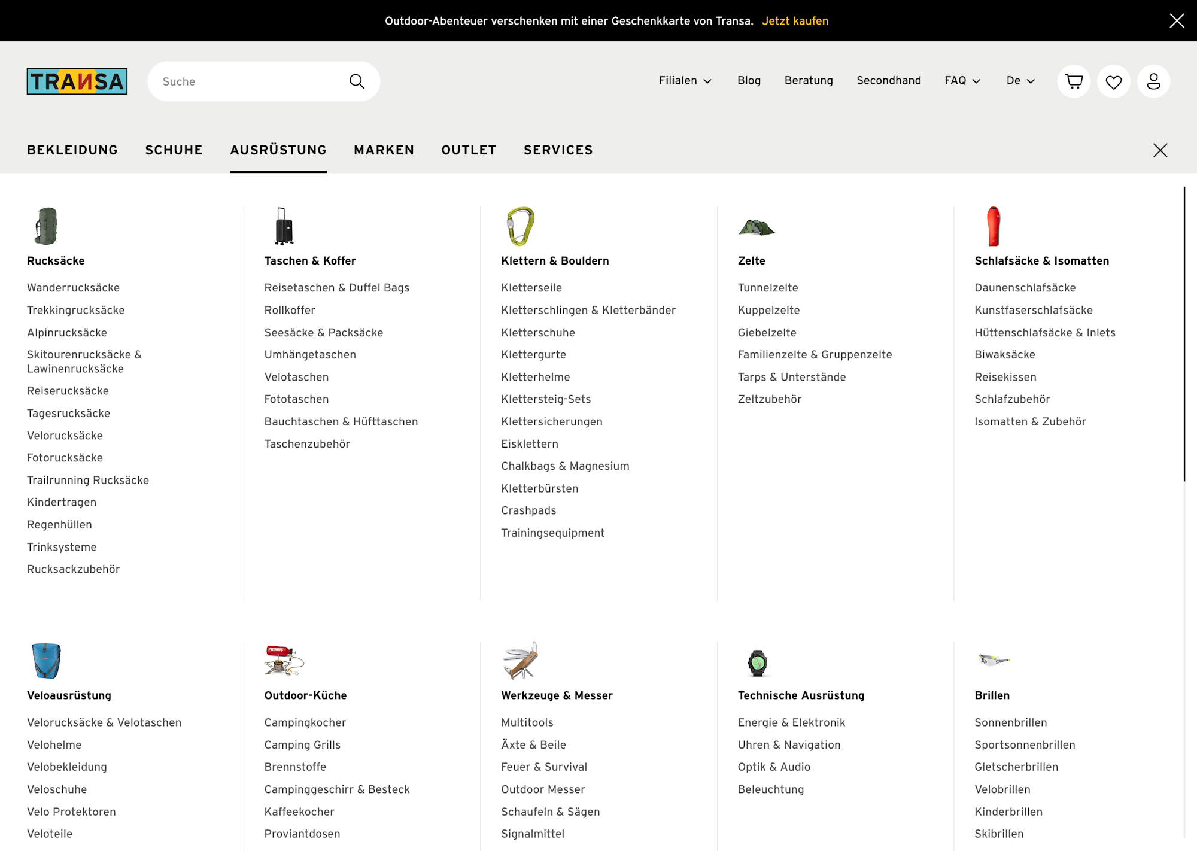Select Rollkoffer
The image size is (1197, 851).
[x=290, y=310]
